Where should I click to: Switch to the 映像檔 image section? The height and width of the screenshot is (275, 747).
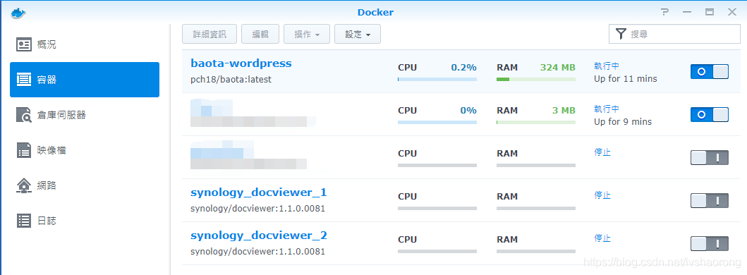[85, 150]
